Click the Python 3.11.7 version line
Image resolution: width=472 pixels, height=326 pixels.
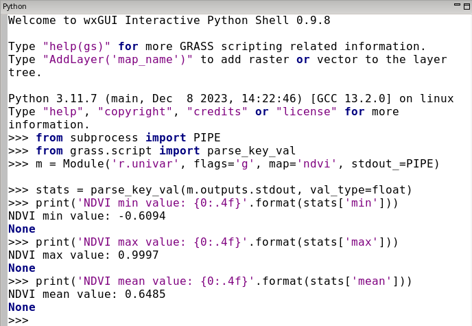pos(231,99)
